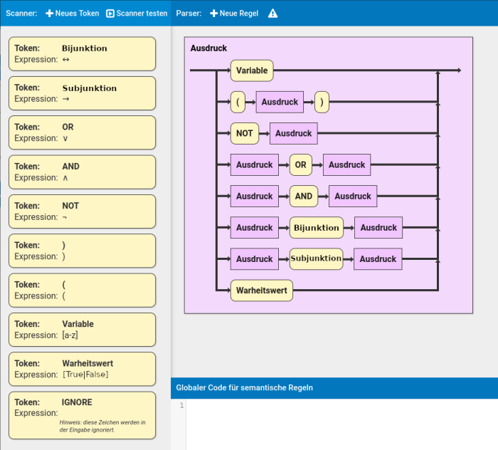This screenshot has width=498, height=450.
Task: Select the Bijunktion token card
Action: pos(83,53)
